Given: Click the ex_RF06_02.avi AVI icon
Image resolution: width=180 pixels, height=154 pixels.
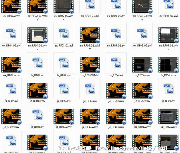Looking at the screenshot, I should coord(142,33).
